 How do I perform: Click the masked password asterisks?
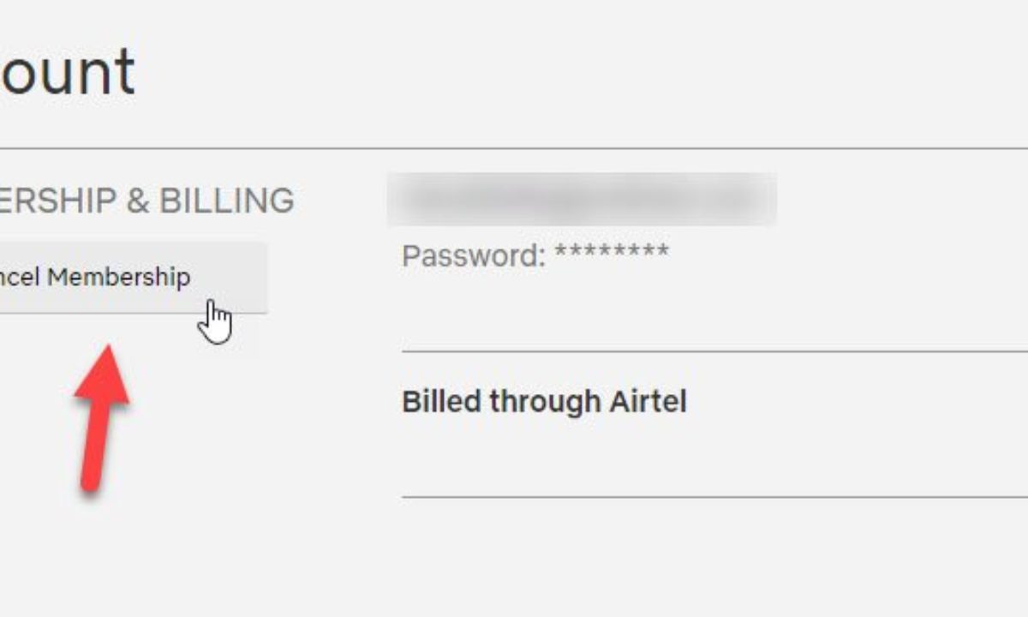pos(611,255)
